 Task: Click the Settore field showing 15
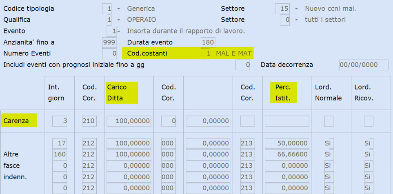point(282,9)
